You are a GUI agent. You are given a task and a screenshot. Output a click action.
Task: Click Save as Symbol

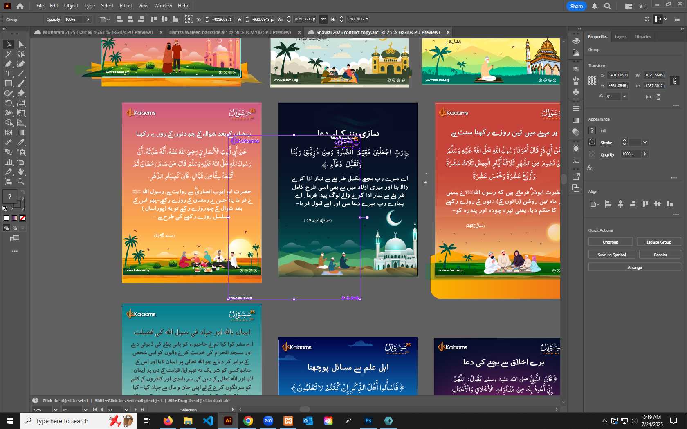click(611, 255)
